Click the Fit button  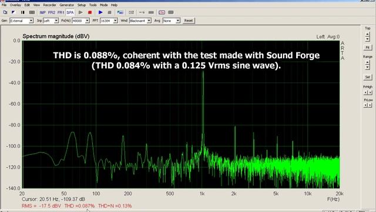coord(367,48)
